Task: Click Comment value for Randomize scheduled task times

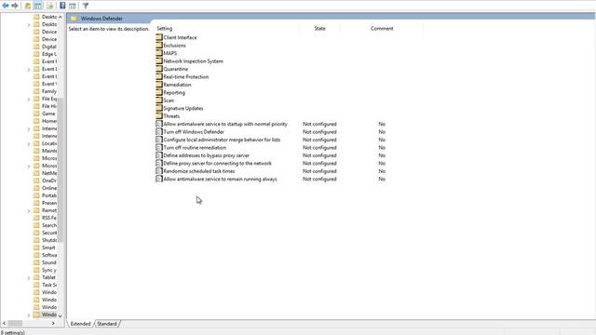Action: (382, 171)
